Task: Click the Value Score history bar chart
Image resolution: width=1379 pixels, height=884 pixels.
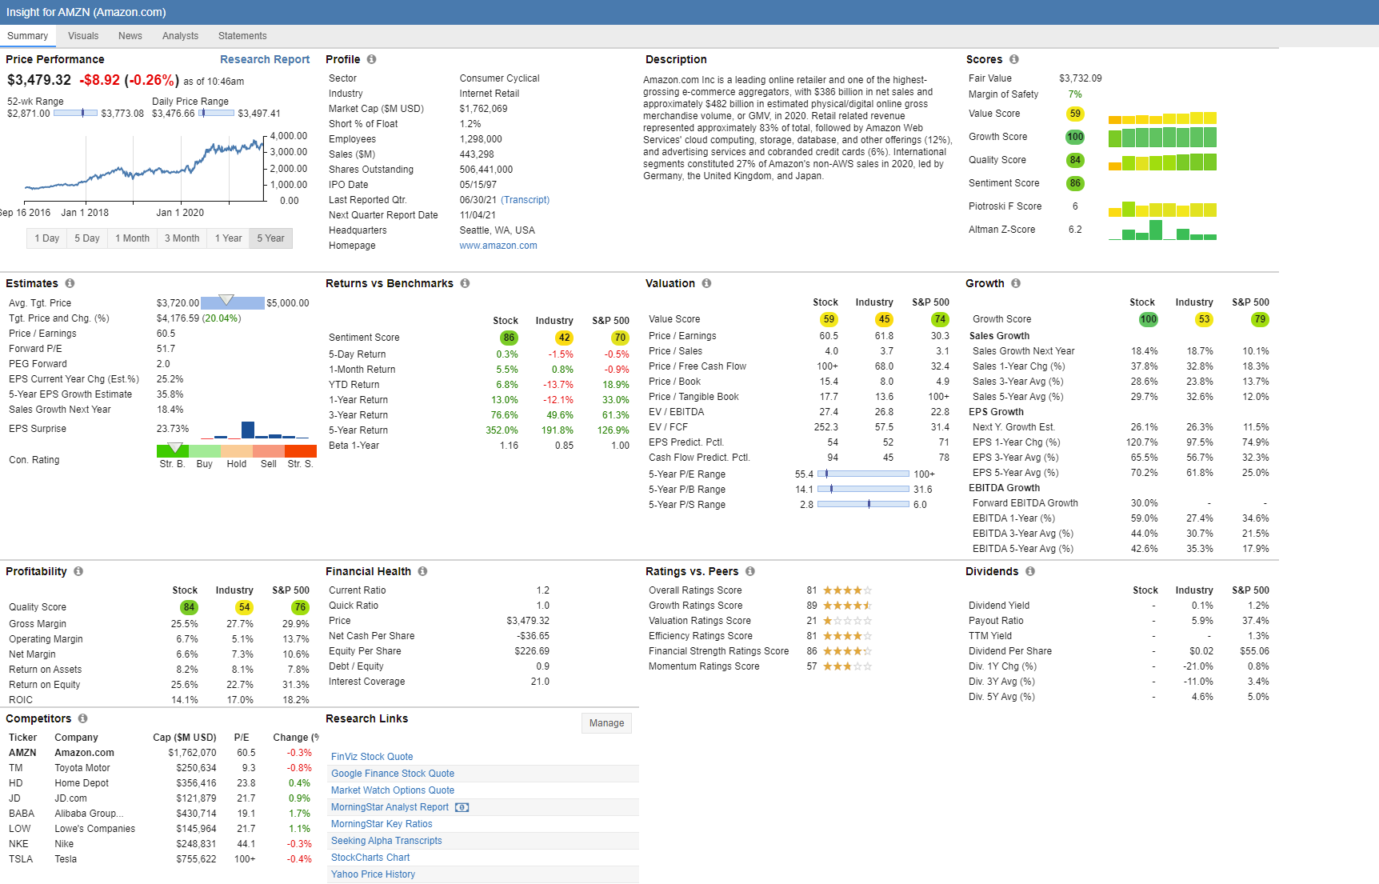Action: tap(1162, 118)
